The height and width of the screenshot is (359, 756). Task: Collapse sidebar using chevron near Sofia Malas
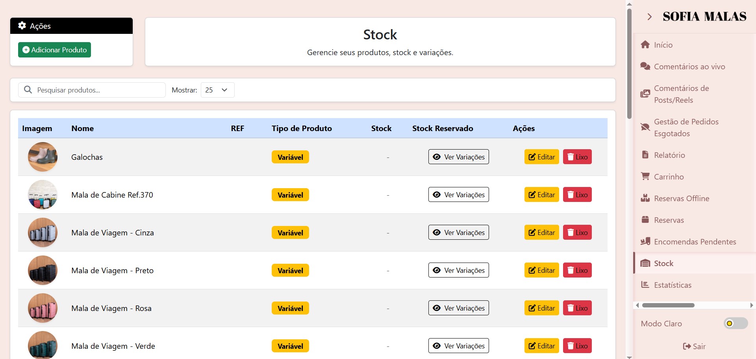649,17
